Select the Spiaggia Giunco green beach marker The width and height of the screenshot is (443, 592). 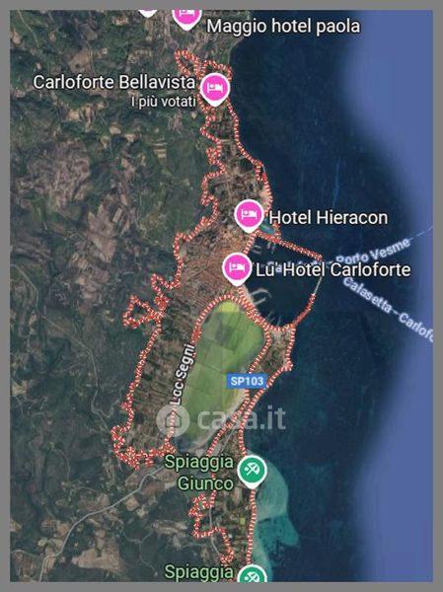pos(252,472)
